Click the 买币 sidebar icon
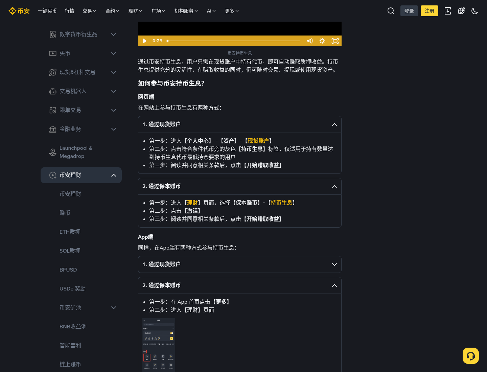Image resolution: width=487 pixels, height=372 pixels. coord(53,53)
